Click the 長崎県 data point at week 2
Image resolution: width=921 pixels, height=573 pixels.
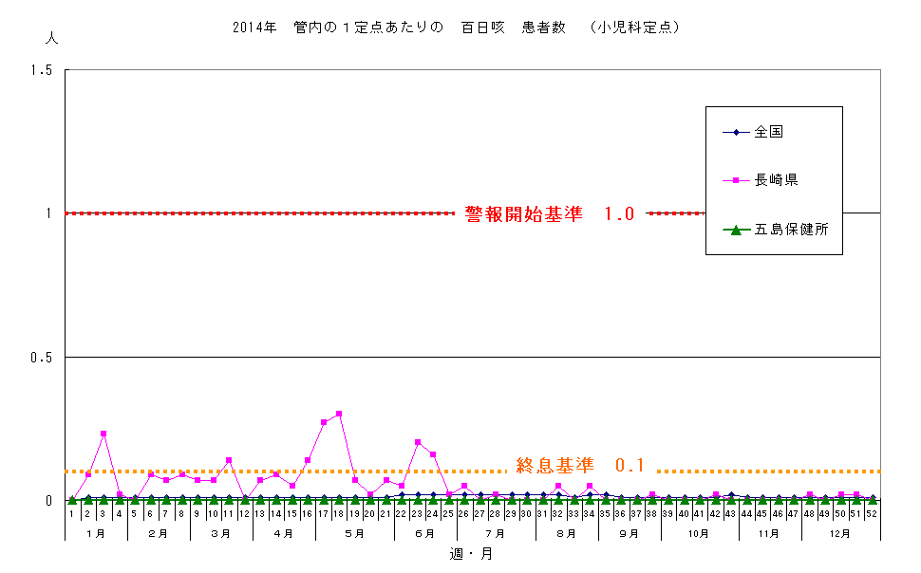88,474
